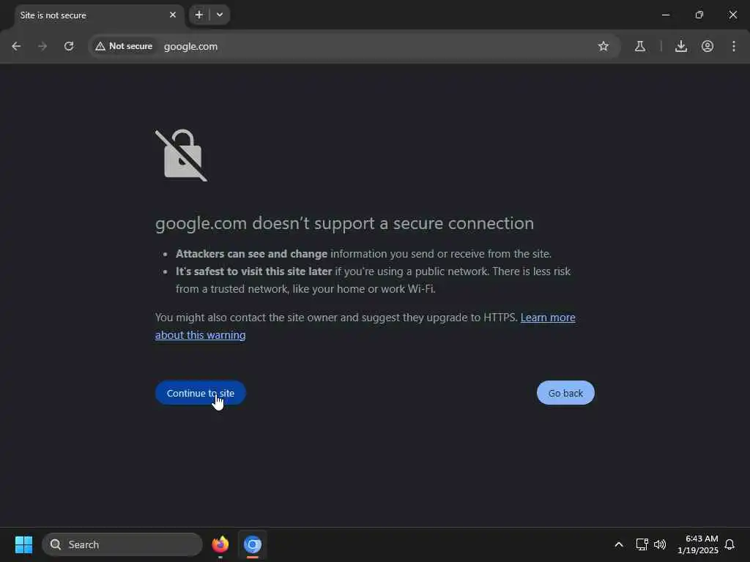Open the downloads icon
Screen dimensions: 750x562
[x=681, y=46]
